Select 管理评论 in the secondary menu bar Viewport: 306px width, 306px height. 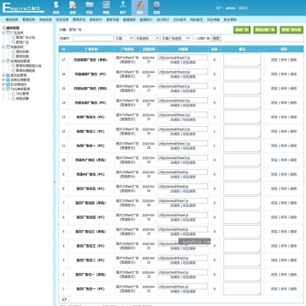79,19
